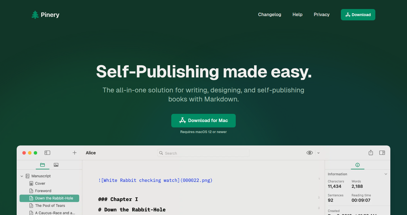Collapse the Manuscript tree folder
This screenshot has height=215, width=407.
click(22, 176)
